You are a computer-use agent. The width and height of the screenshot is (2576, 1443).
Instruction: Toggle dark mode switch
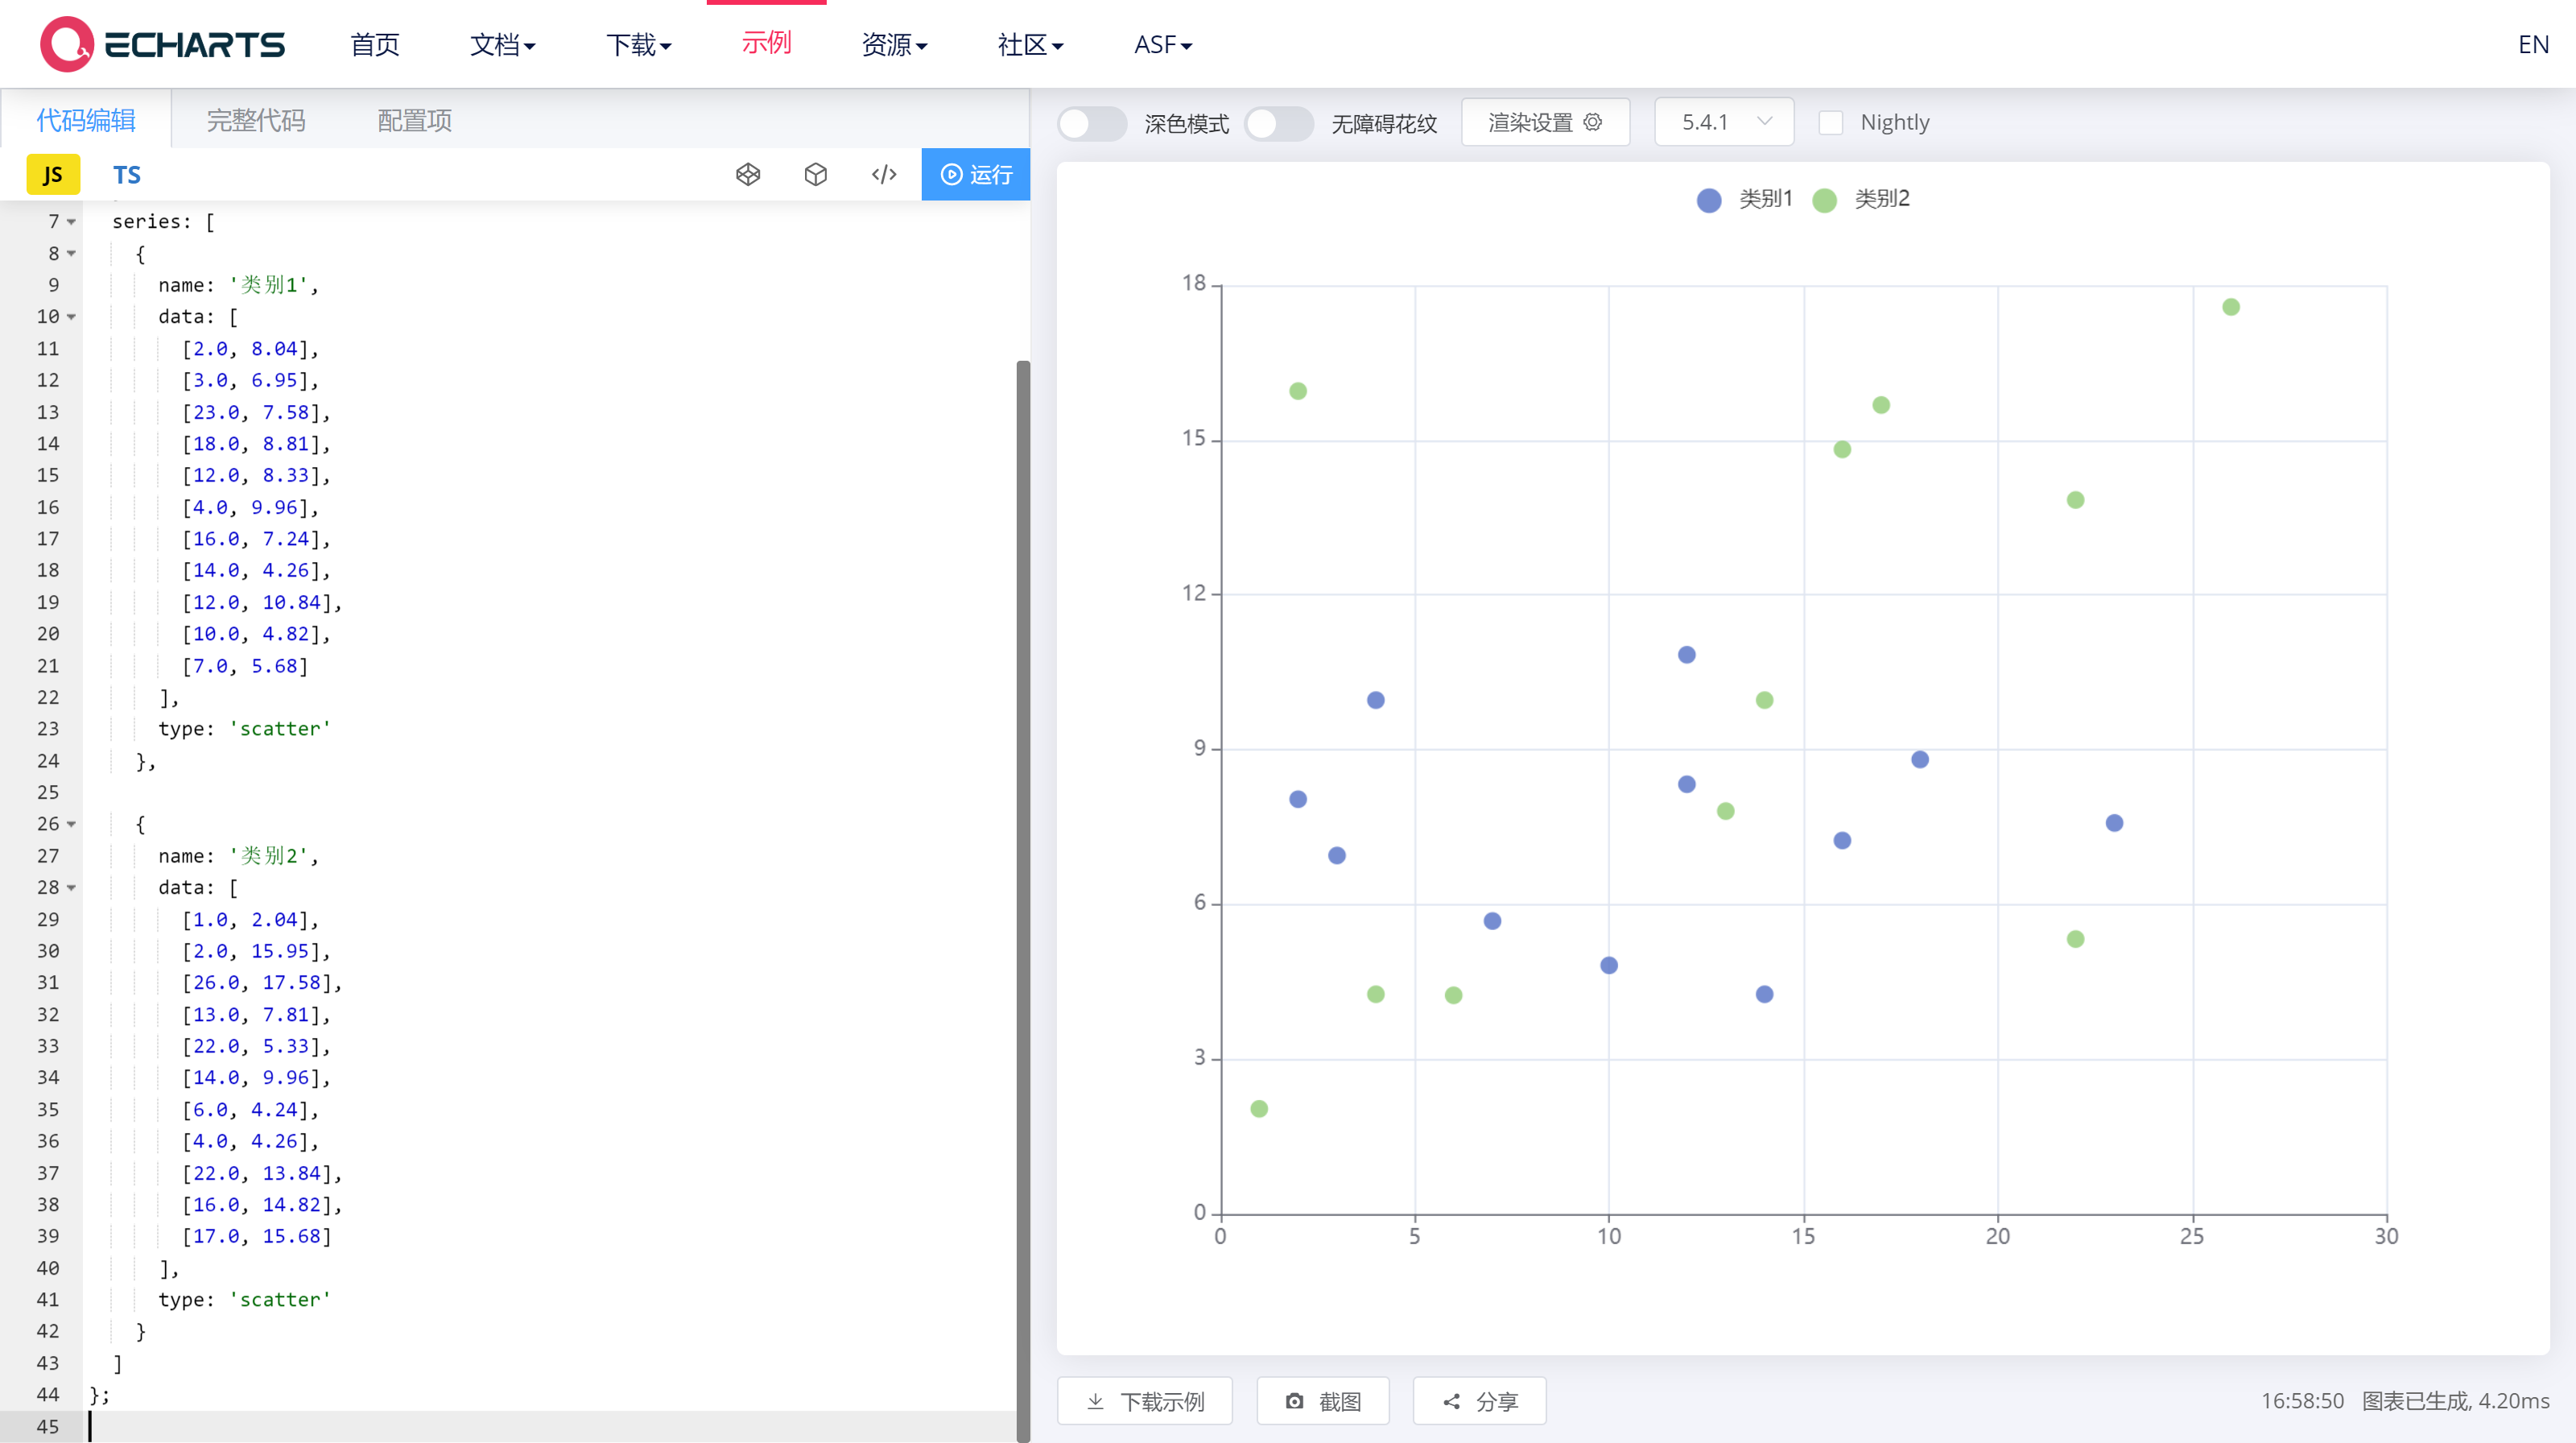[1092, 123]
